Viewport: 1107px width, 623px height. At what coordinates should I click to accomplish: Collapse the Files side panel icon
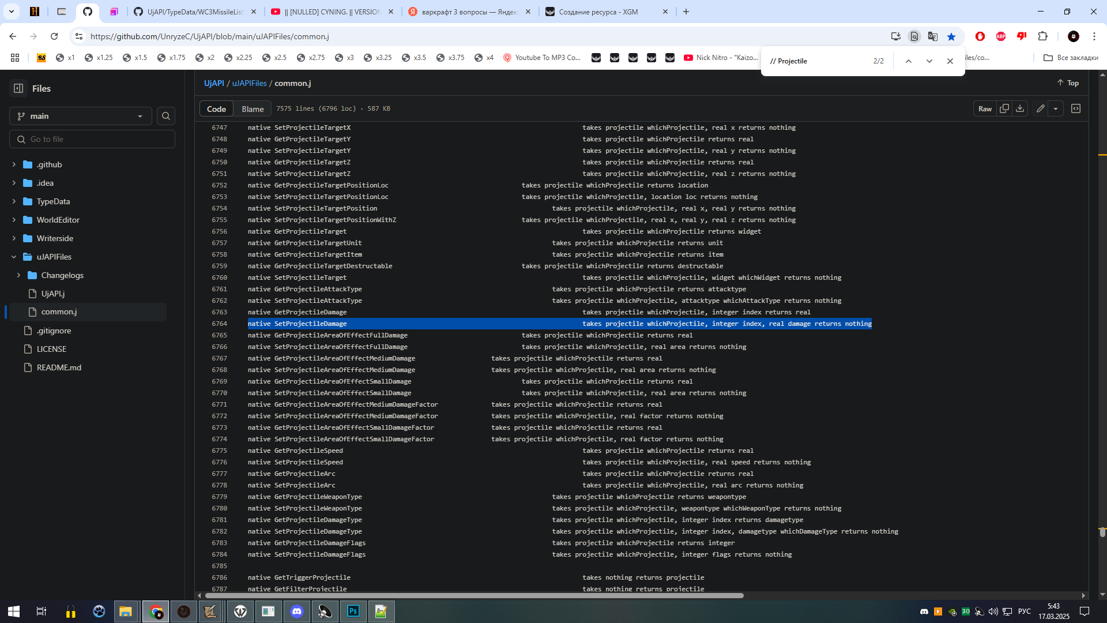click(x=18, y=88)
